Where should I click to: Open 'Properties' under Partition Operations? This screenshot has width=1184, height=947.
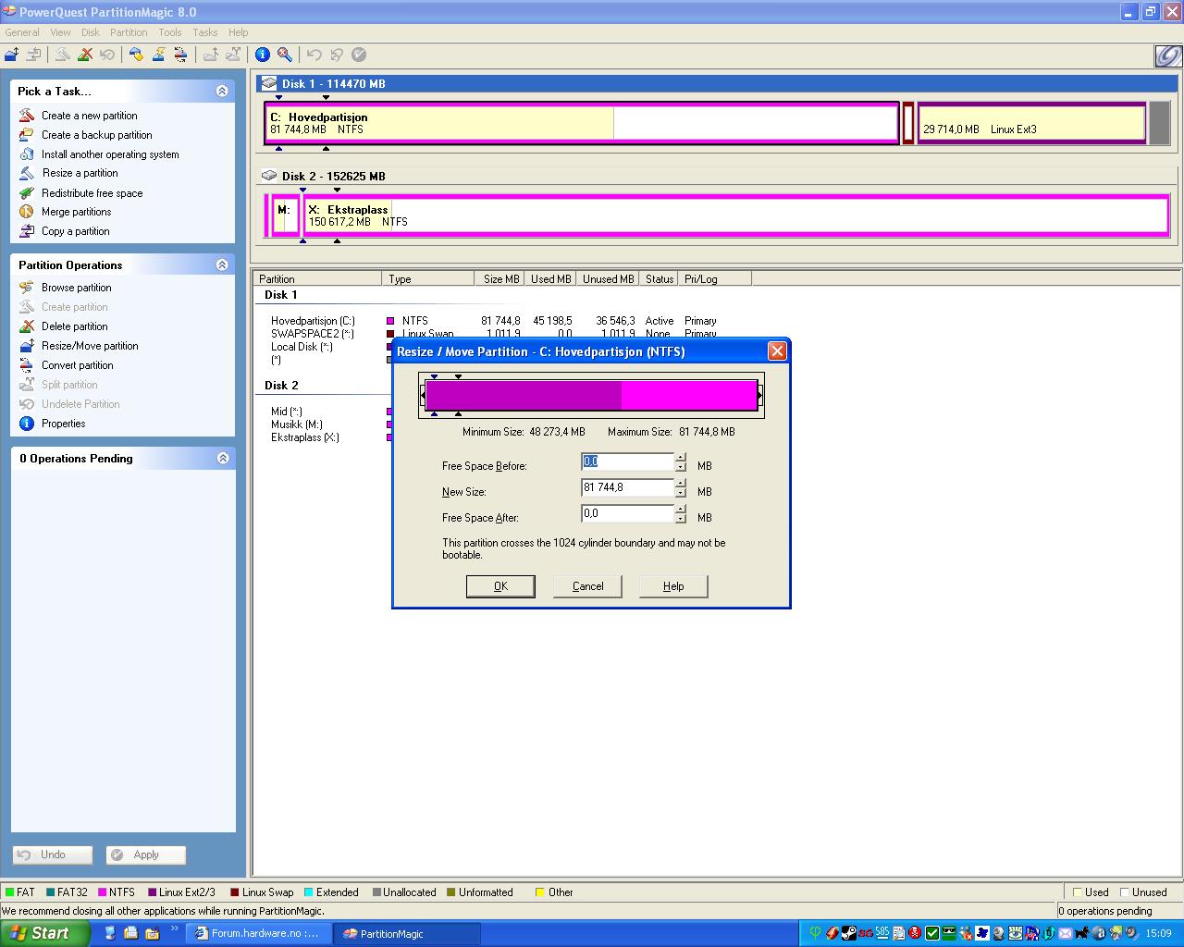pyautogui.click(x=63, y=424)
